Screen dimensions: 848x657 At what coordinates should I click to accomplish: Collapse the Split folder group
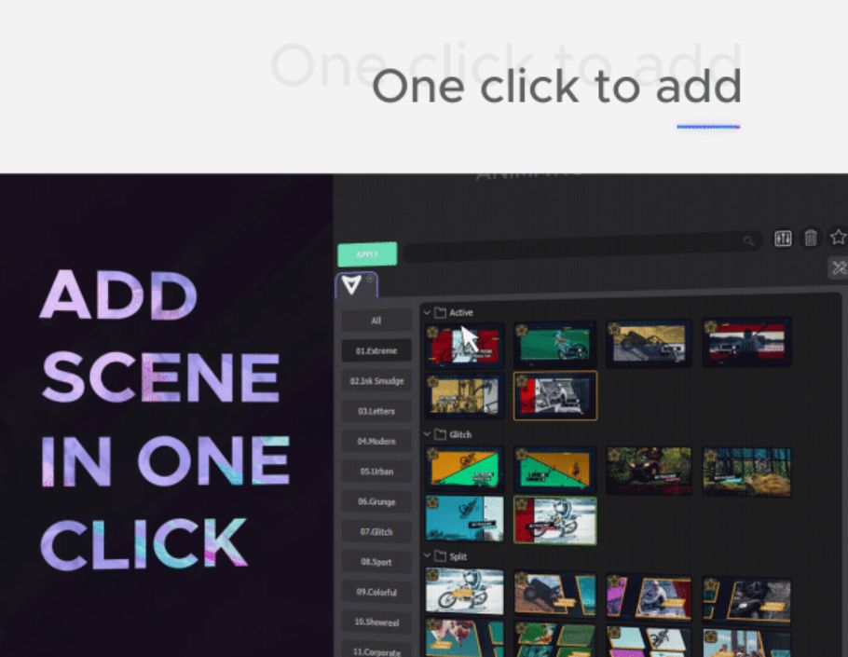427,556
